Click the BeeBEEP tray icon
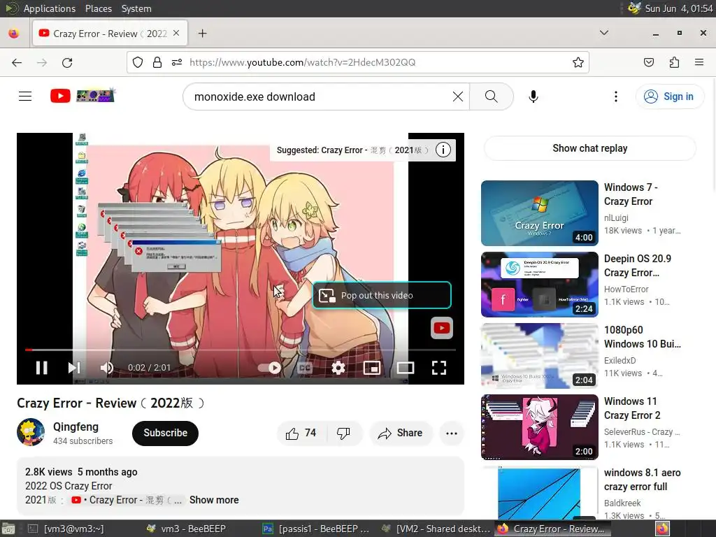 point(634,8)
